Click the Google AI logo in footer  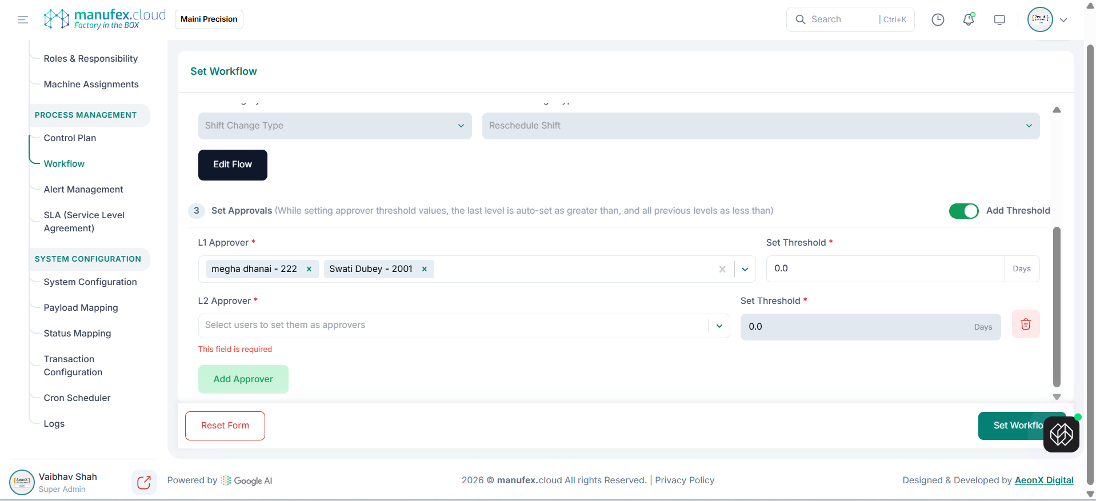(247, 481)
